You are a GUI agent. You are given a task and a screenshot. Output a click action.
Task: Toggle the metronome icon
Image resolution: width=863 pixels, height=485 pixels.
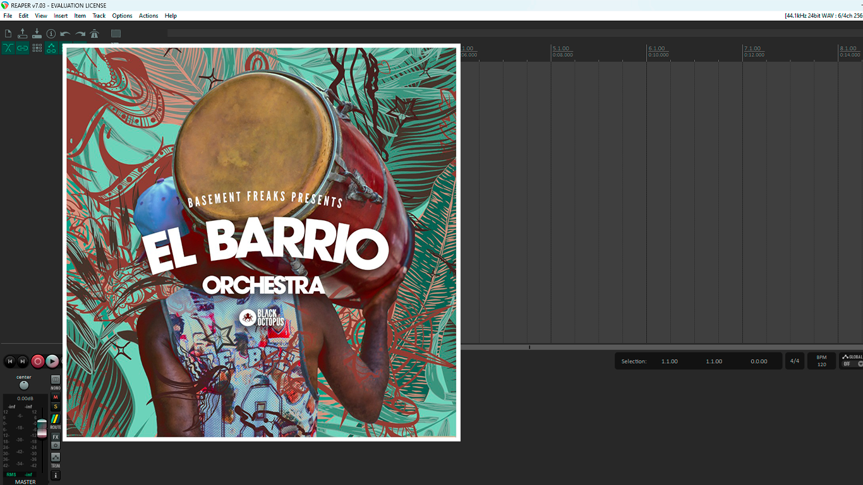click(94, 33)
